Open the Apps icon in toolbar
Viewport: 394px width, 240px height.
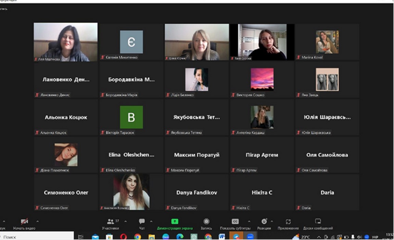click(x=288, y=221)
